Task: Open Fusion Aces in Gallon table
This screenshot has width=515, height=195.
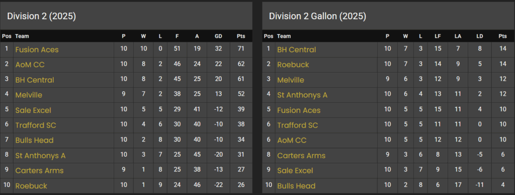Action: [299, 110]
